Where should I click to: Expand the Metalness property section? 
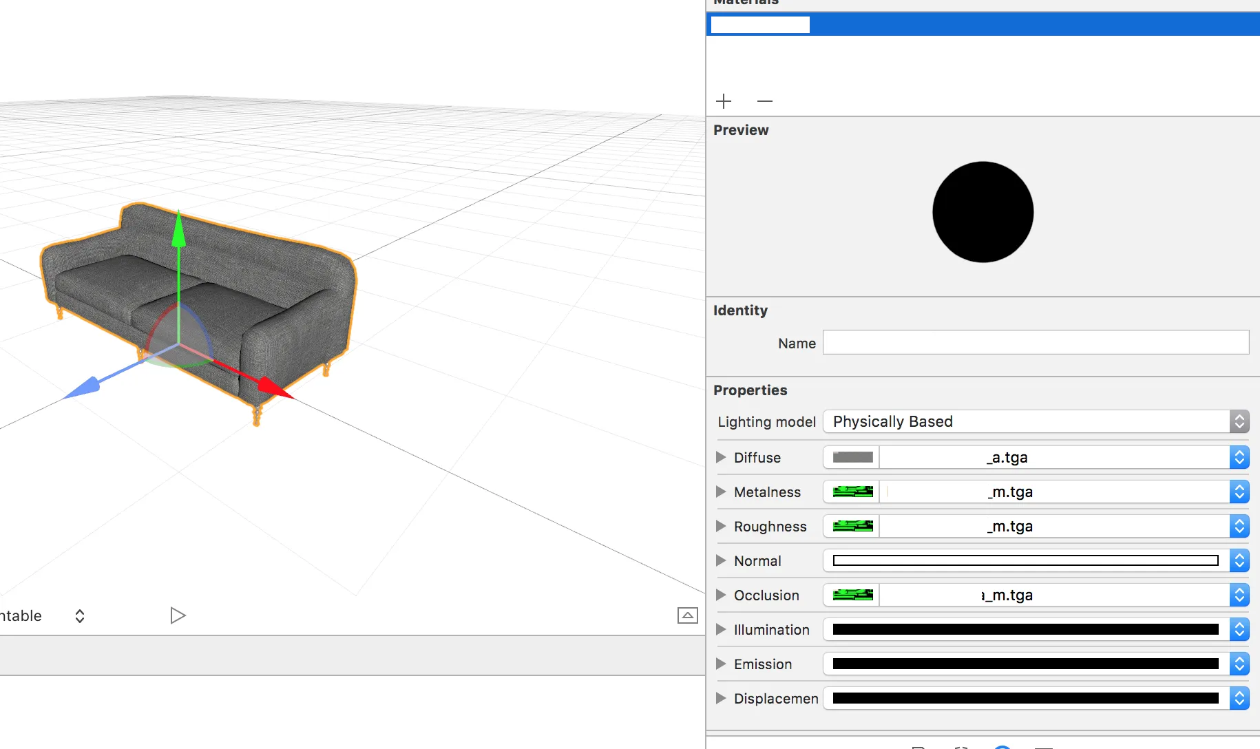pos(721,492)
